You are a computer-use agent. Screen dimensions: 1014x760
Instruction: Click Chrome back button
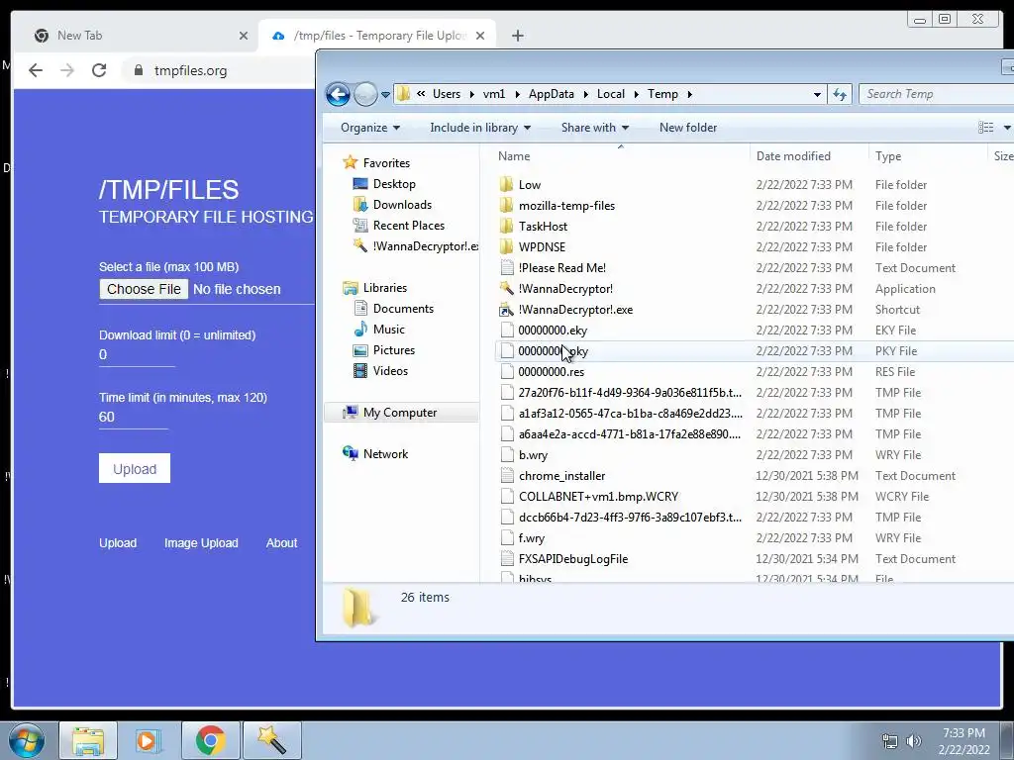coord(36,70)
